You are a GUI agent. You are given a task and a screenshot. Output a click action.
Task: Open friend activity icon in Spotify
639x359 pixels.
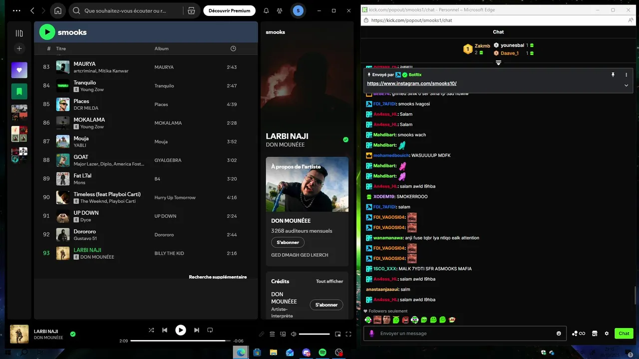click(279, 10)
